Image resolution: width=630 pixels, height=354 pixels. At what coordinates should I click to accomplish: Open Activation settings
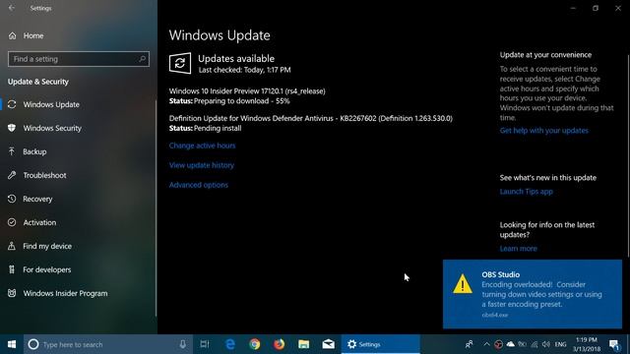pyautogui.click(x=79, y=222)
